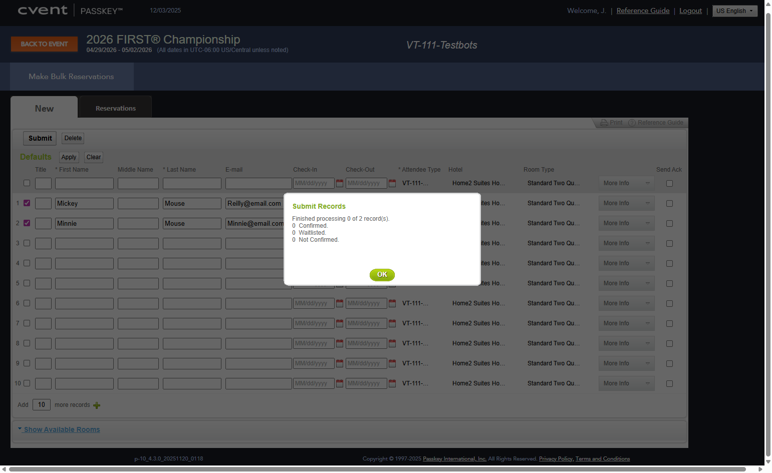The height and width of the screenshot is (473, 772).
Task: Open Make Bulk Reservations menu item
Action: (71, 77)
